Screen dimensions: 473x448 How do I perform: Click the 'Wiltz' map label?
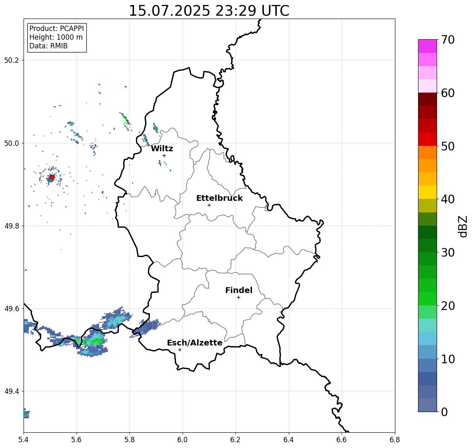click(162, 148)
